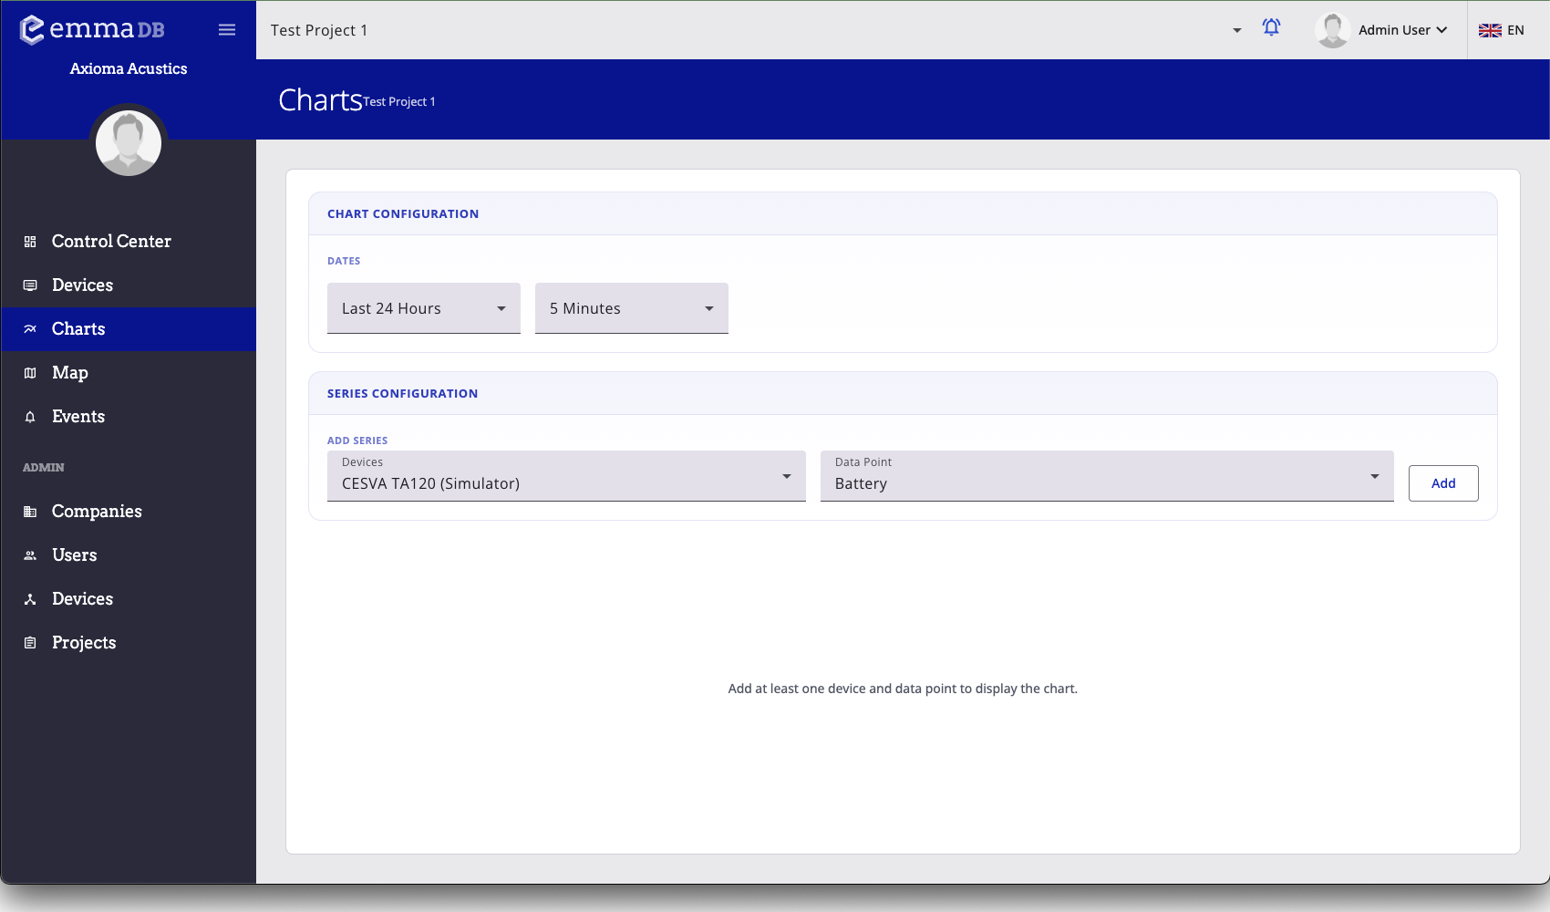Click the Events bell icon in sidebar
Image resolution: width=1550 pixels, height=912 pixels.
point(30,417)
